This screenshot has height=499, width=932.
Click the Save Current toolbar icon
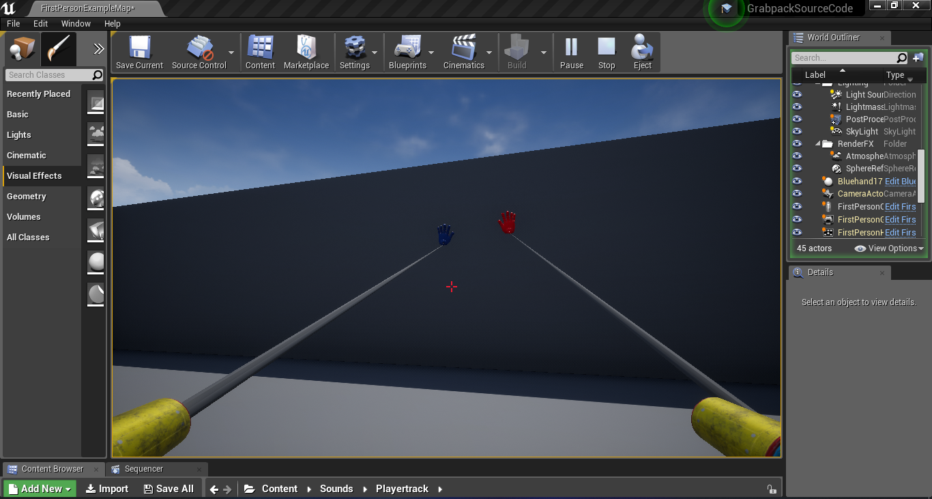[139, 46]
